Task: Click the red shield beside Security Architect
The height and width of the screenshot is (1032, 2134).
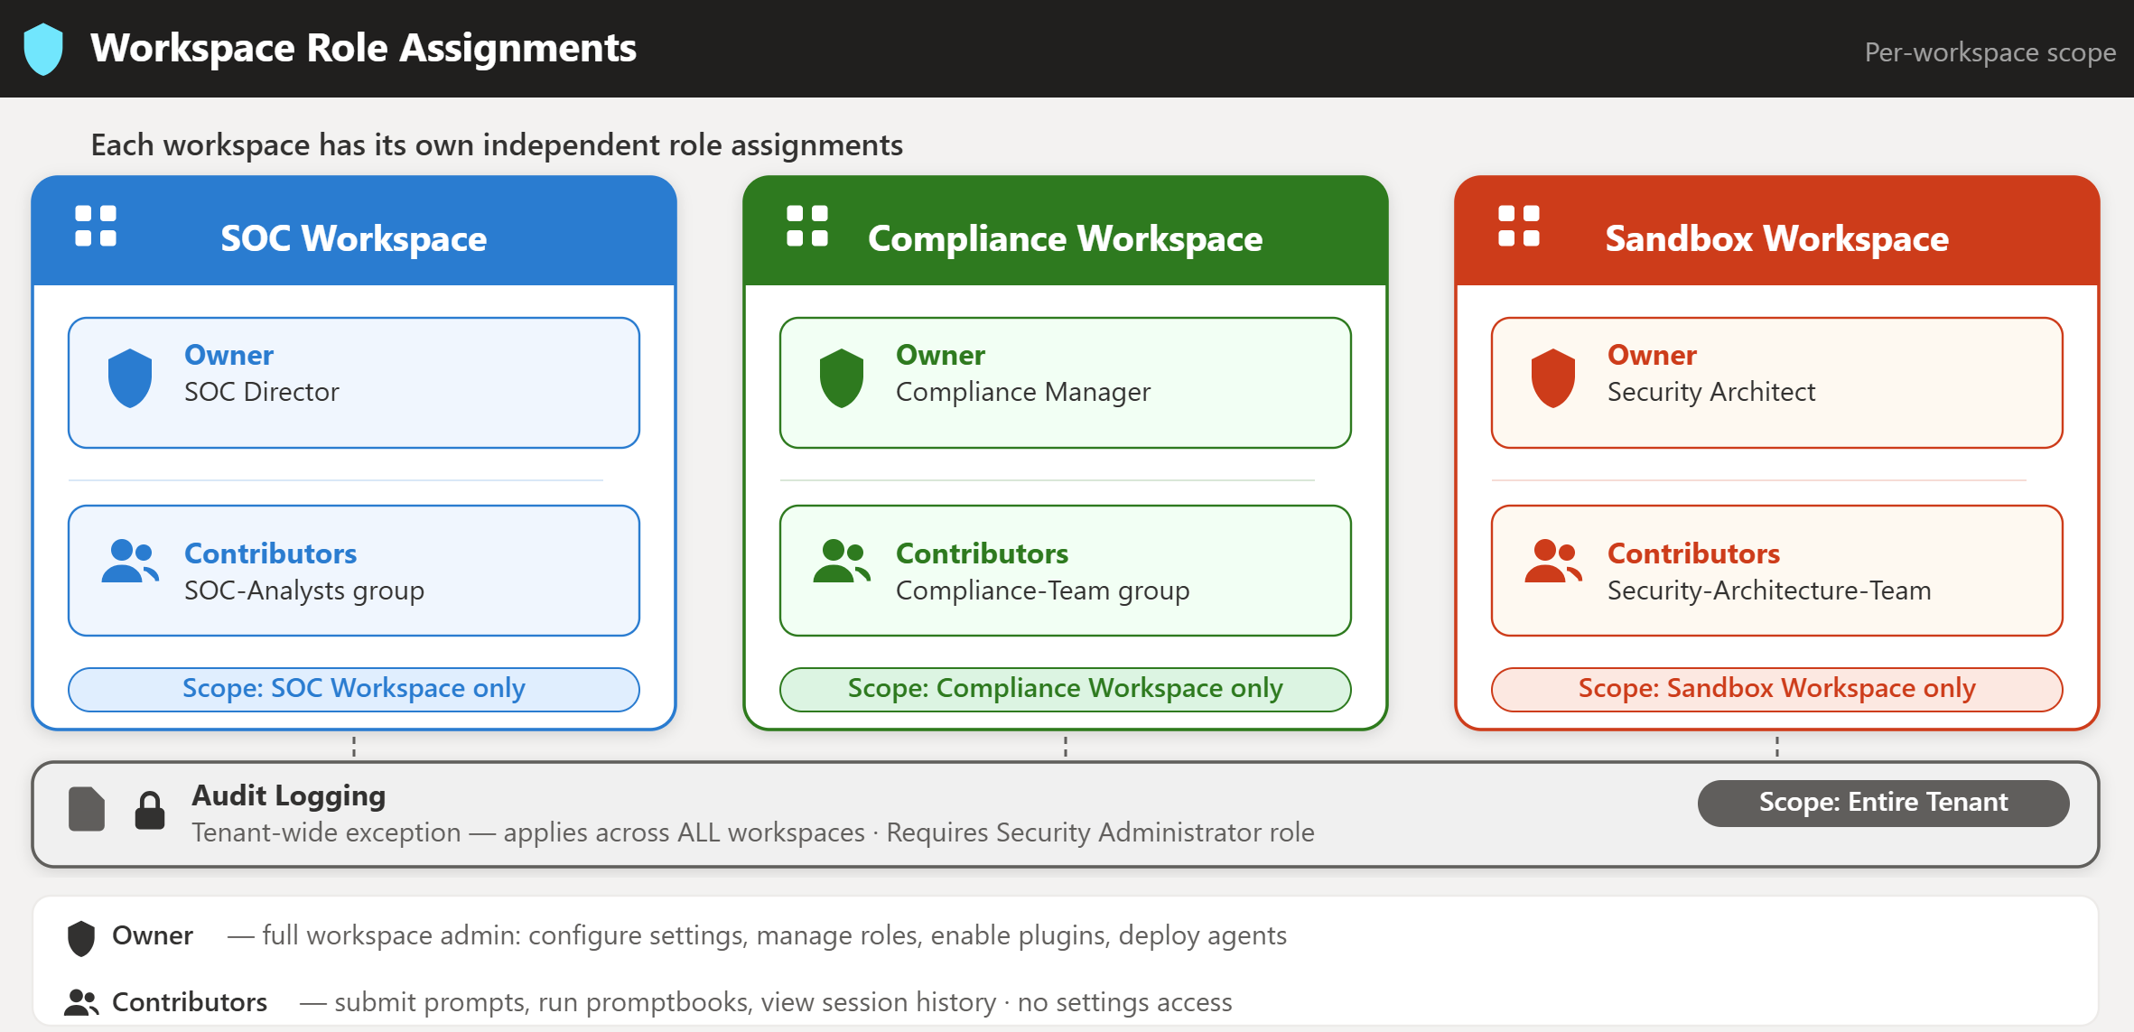Action: 1553,378
